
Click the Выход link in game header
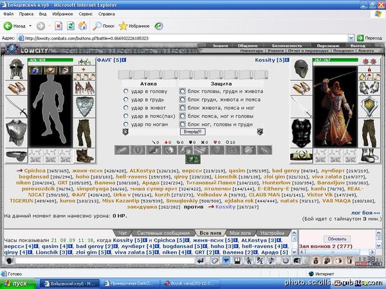click(358, 46)
